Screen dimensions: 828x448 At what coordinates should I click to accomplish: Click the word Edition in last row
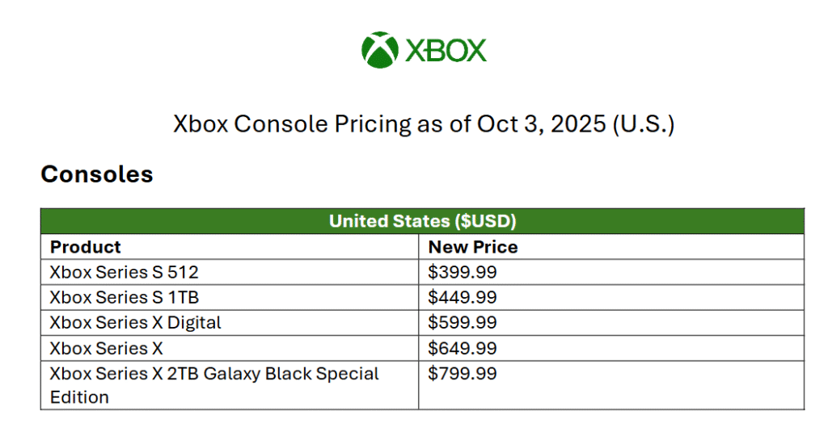[x=79, y=397]
